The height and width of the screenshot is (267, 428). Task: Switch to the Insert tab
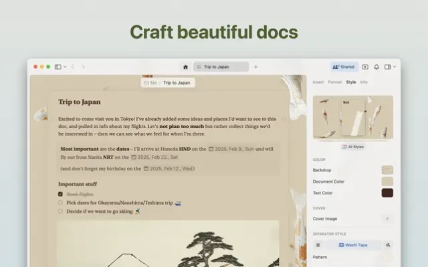point(319,82)
